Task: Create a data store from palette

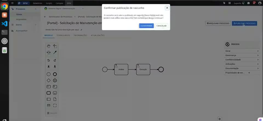Action: pos(48,105)
